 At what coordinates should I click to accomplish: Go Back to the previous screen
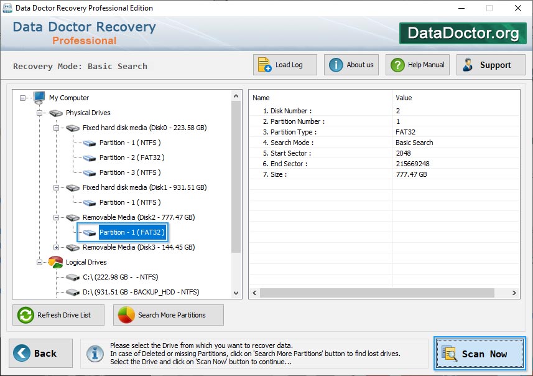41,353
